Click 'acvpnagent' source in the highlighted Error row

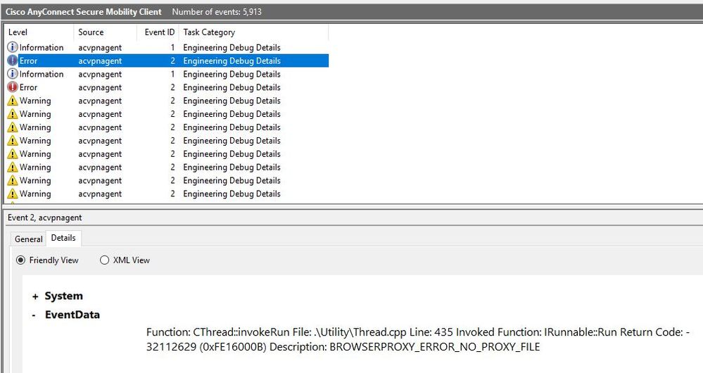coord(100,61)
